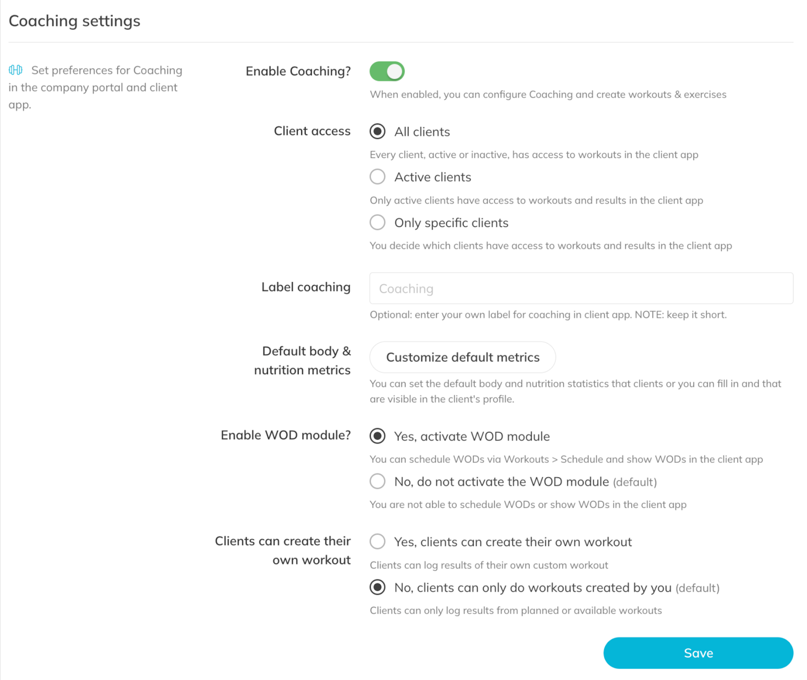Click the dumbbell Coaching icon
Viewport: 807px width, 680px height.
16,70
